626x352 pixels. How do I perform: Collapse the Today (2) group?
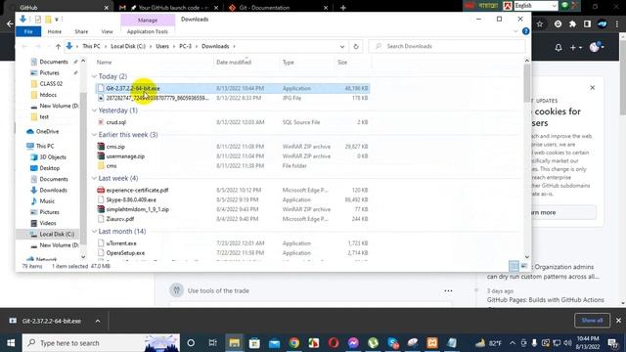94,76
